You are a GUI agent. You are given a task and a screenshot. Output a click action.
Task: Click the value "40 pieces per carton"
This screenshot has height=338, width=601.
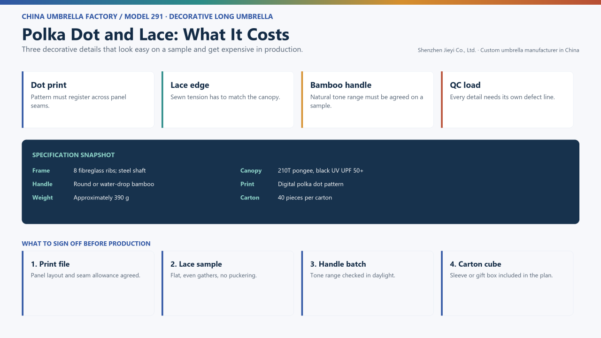pyautogui.click(x=305, y=198)
